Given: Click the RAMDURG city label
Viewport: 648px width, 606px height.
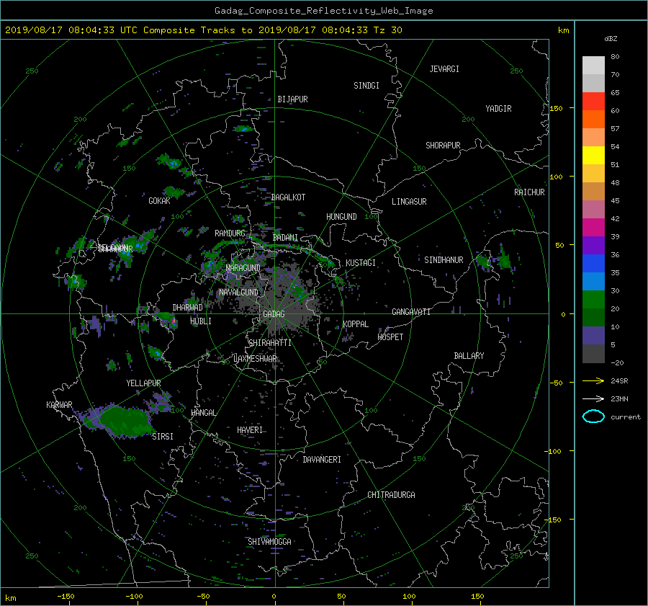Looking at the screenshot, I should pos(230,233).
